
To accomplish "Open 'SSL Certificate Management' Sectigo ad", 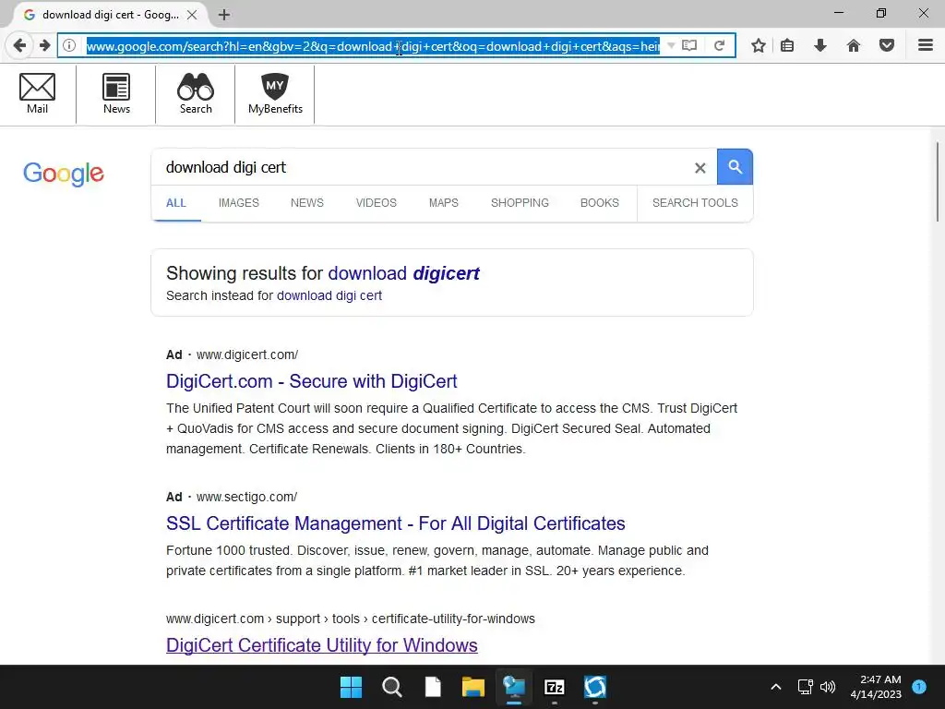I will (x=395, y=524).
